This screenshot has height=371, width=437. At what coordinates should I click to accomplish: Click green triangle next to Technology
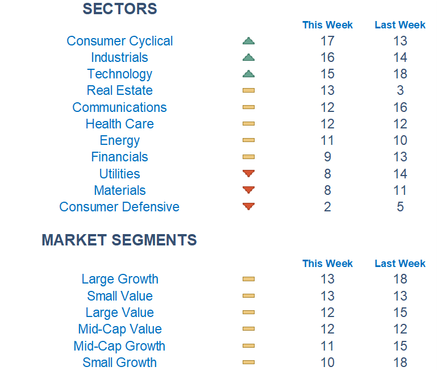point(248,74)
